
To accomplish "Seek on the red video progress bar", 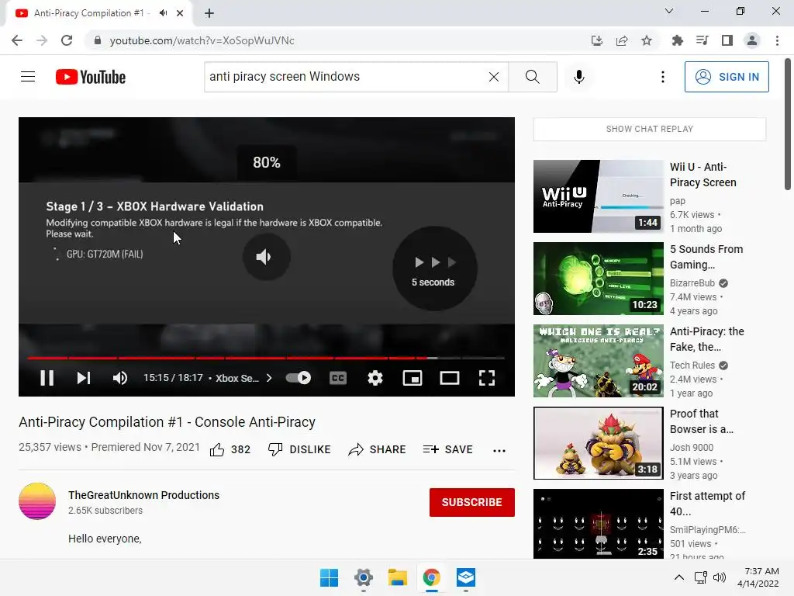I will point(266,358).
